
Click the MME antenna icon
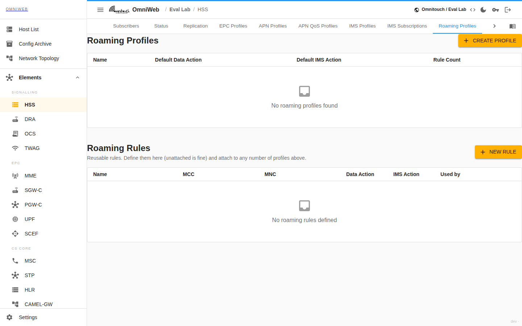click(x=15, y=176)
